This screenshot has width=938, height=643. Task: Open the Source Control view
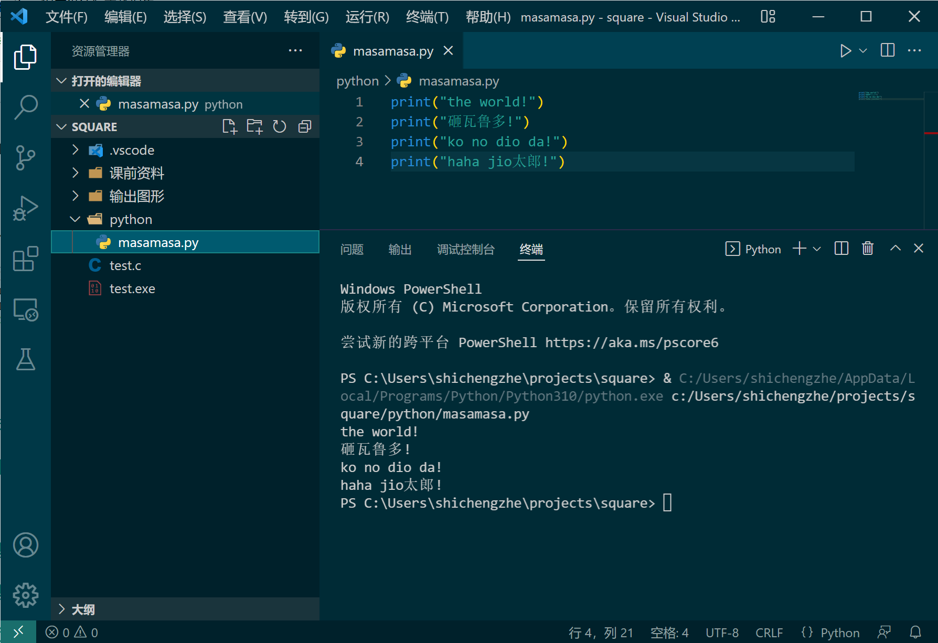25,157
